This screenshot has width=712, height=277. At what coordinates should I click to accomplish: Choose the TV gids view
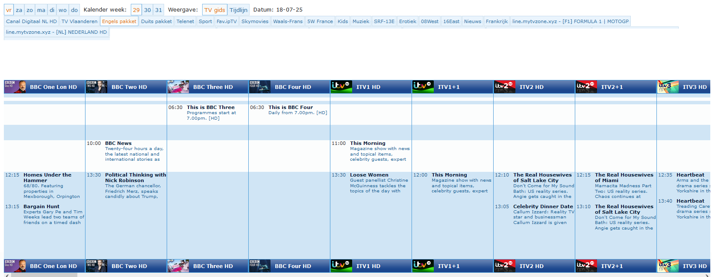[x=215, y=10]
